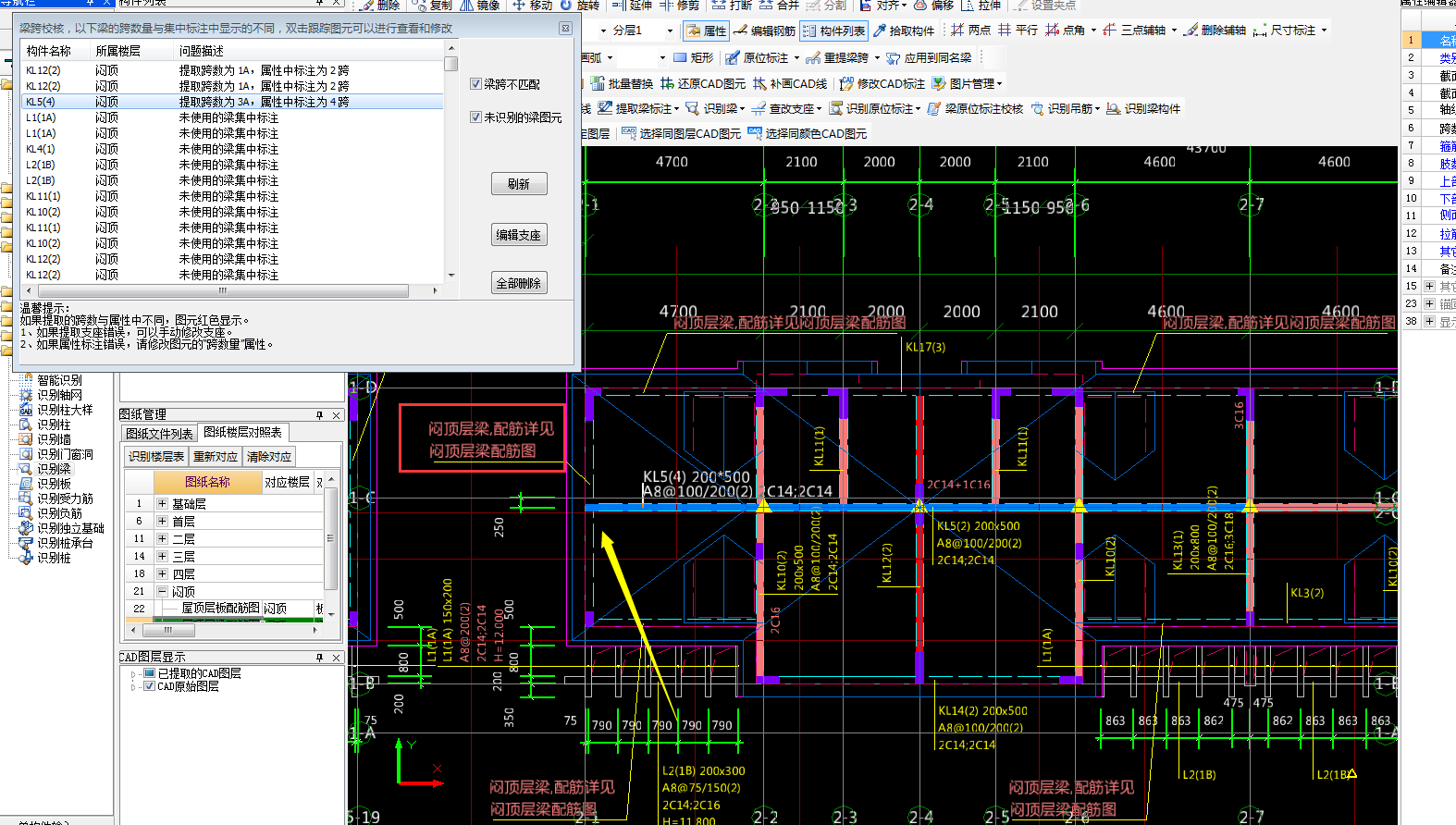Toggle 未识别的梁图元 checkbox
1456x825 pixels.
[x=475, y=117]
